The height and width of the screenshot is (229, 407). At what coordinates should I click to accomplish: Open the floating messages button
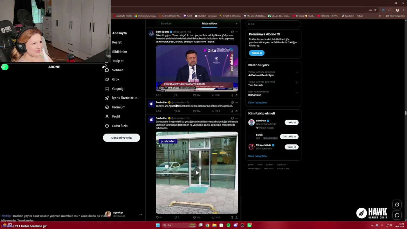tap(397, 215)
